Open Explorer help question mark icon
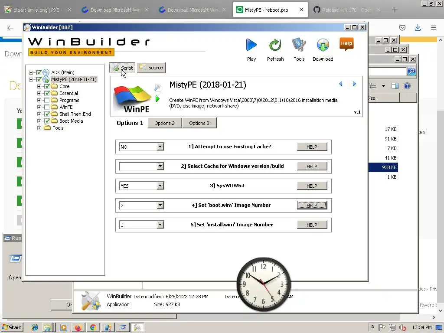Image resolution: width=444 pixels, height=333 pixels. [x=407, y=86]
